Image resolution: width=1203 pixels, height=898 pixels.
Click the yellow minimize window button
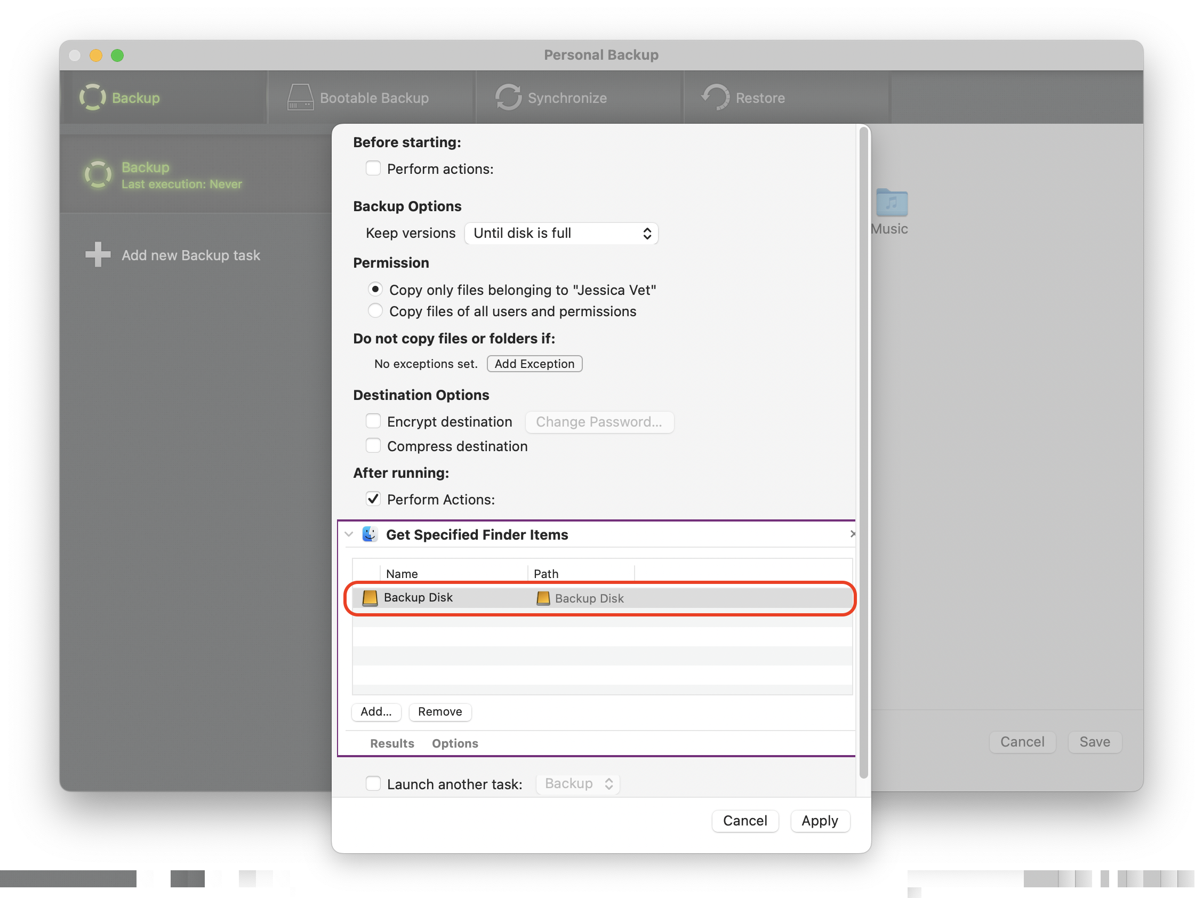[x=95, y=55]
